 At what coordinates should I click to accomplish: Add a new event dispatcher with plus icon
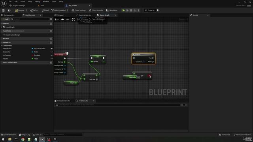click(x=51, y=62)
